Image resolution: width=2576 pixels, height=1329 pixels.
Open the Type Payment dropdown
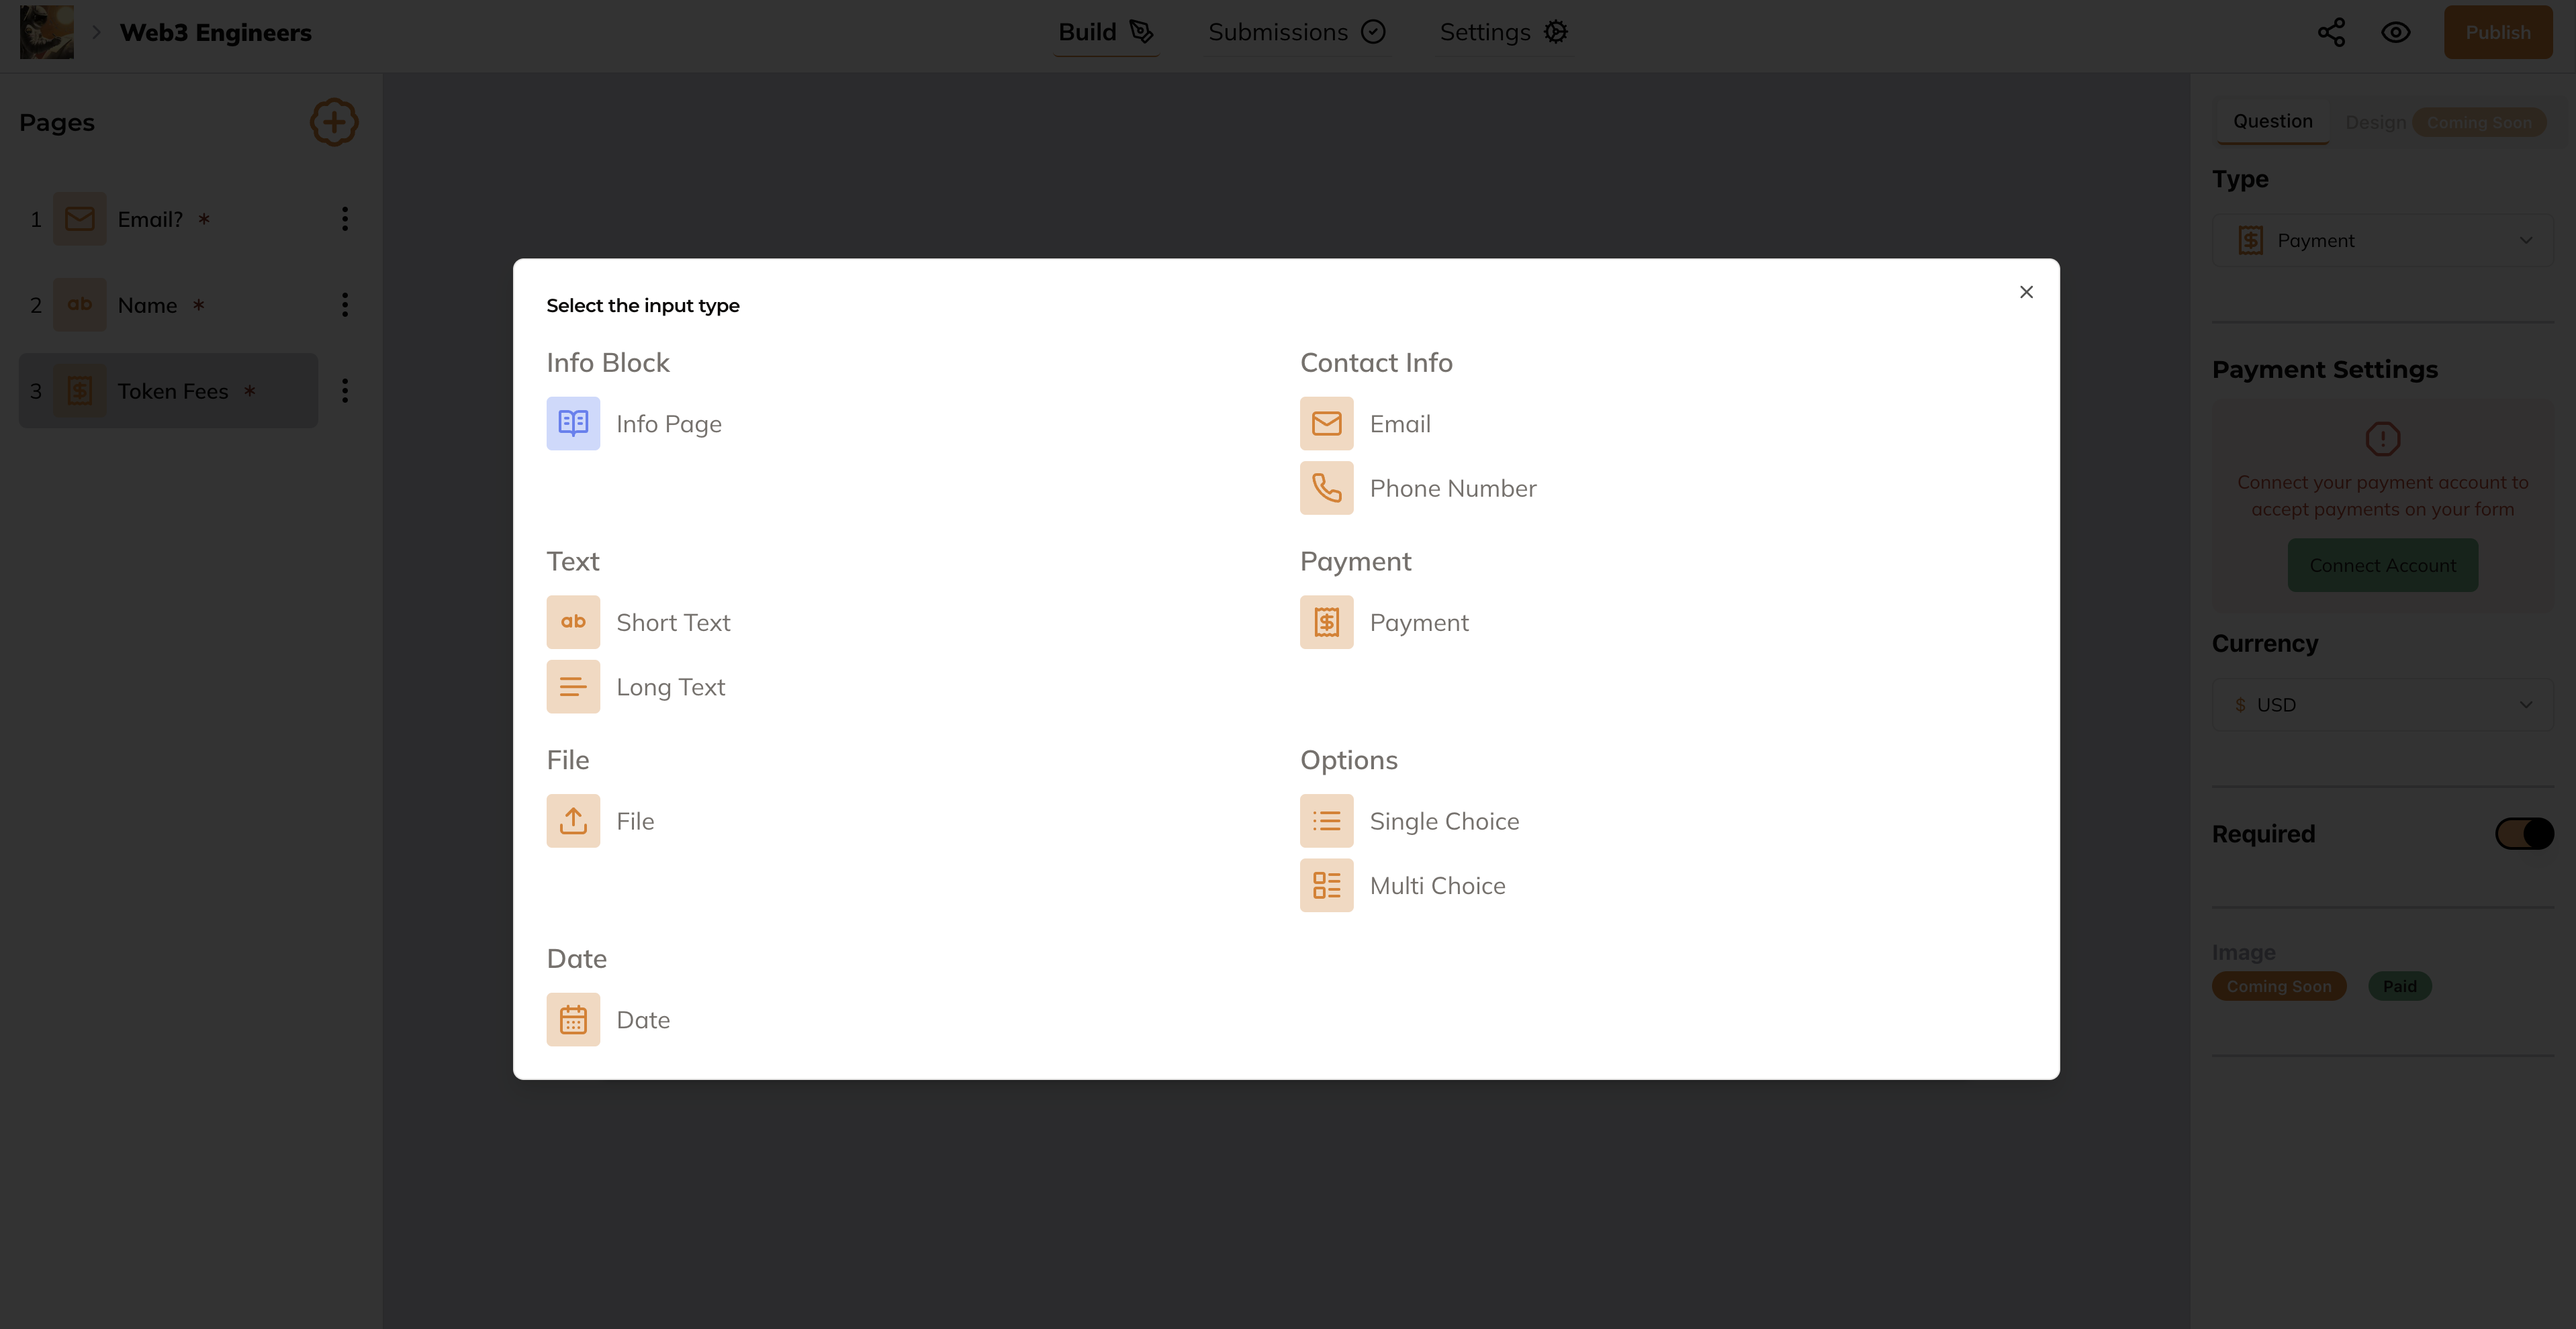click(2382, 241)
